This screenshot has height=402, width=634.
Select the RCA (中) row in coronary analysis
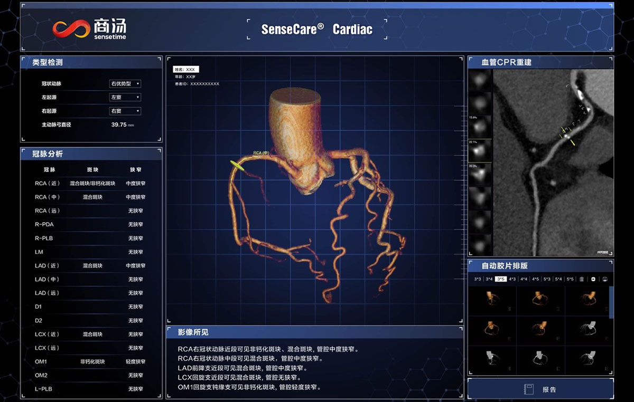90,197
